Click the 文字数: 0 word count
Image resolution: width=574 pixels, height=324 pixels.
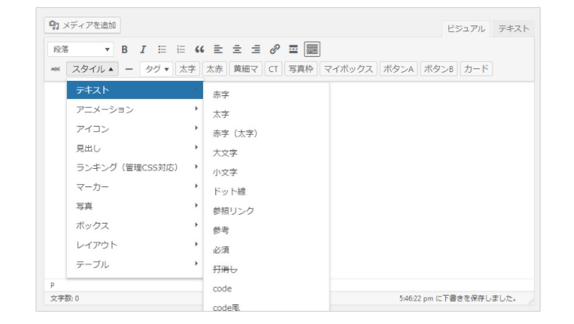[65, 299]
